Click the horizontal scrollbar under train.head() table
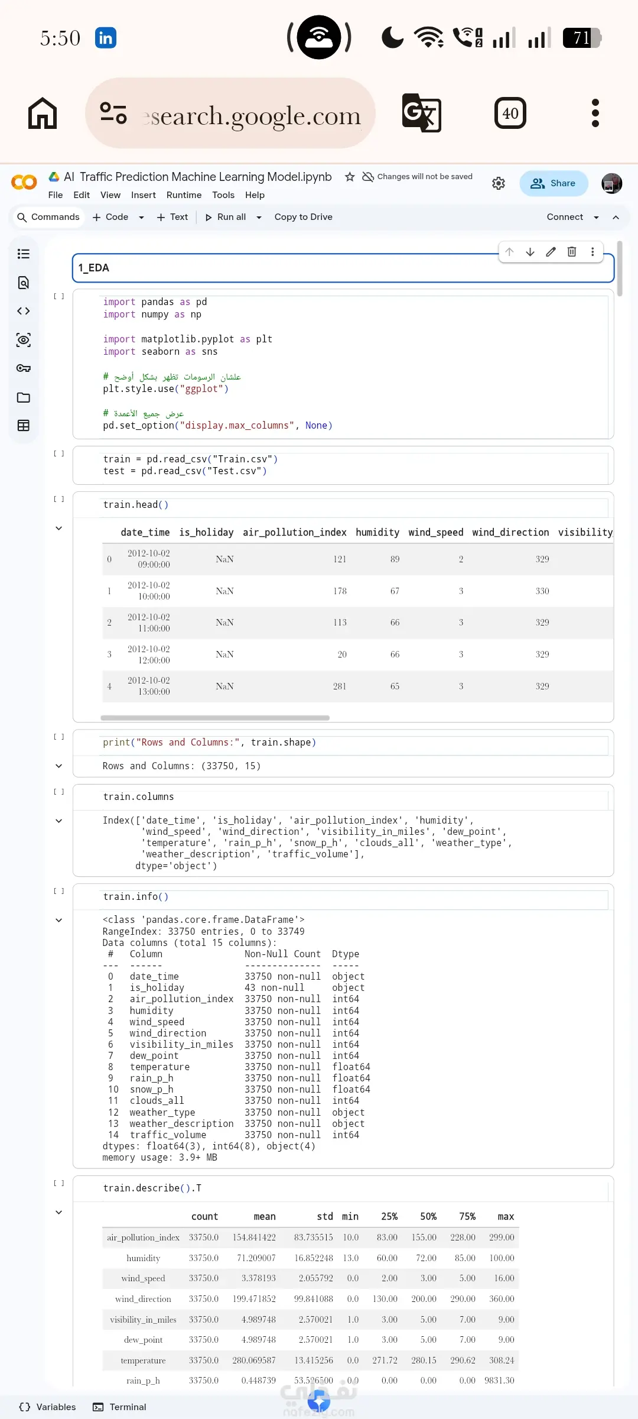This screenshot has width=638, height=1419. pos(215,718)
